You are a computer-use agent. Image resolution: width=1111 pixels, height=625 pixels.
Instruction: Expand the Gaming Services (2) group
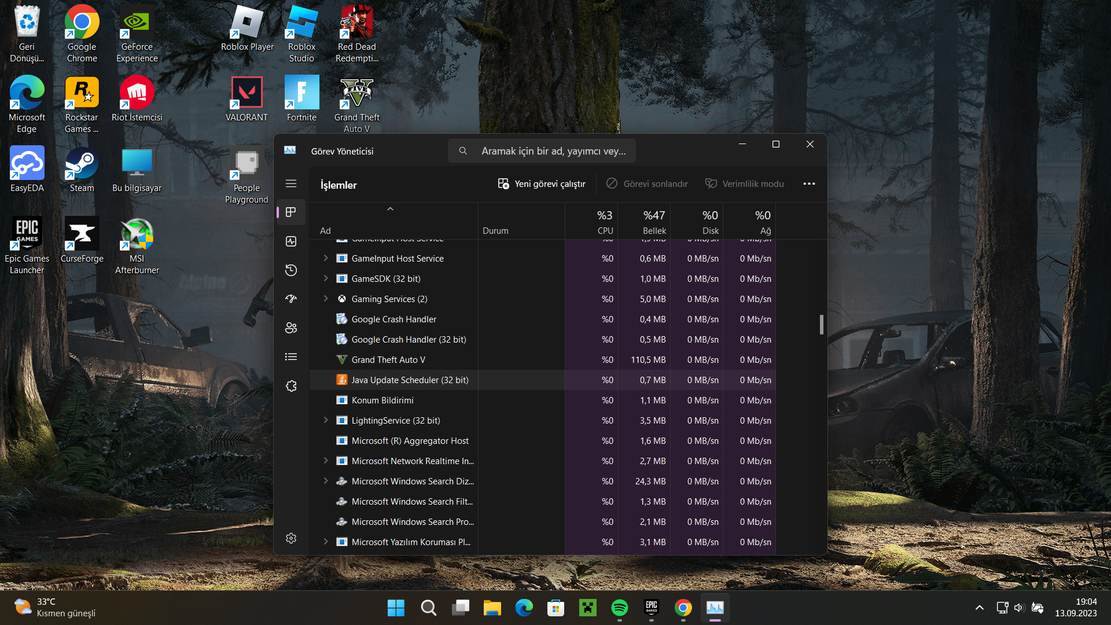tap(326, 299)
